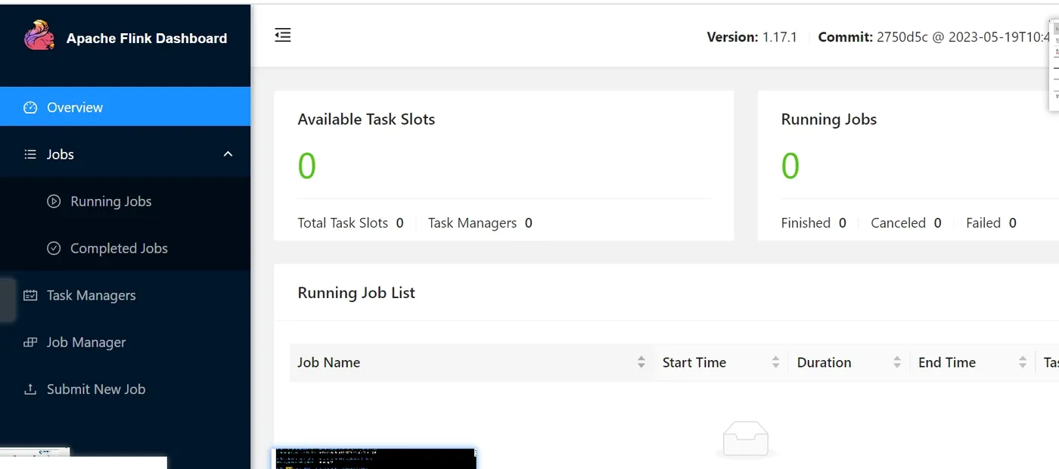Open the Overview page
This screenshot has width=1059, height=469.
[x=125, y=107]
